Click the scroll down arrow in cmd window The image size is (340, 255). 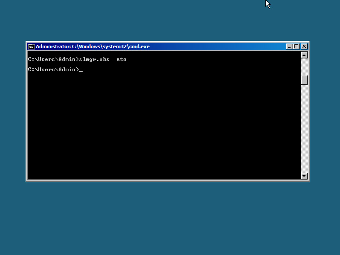304,176
